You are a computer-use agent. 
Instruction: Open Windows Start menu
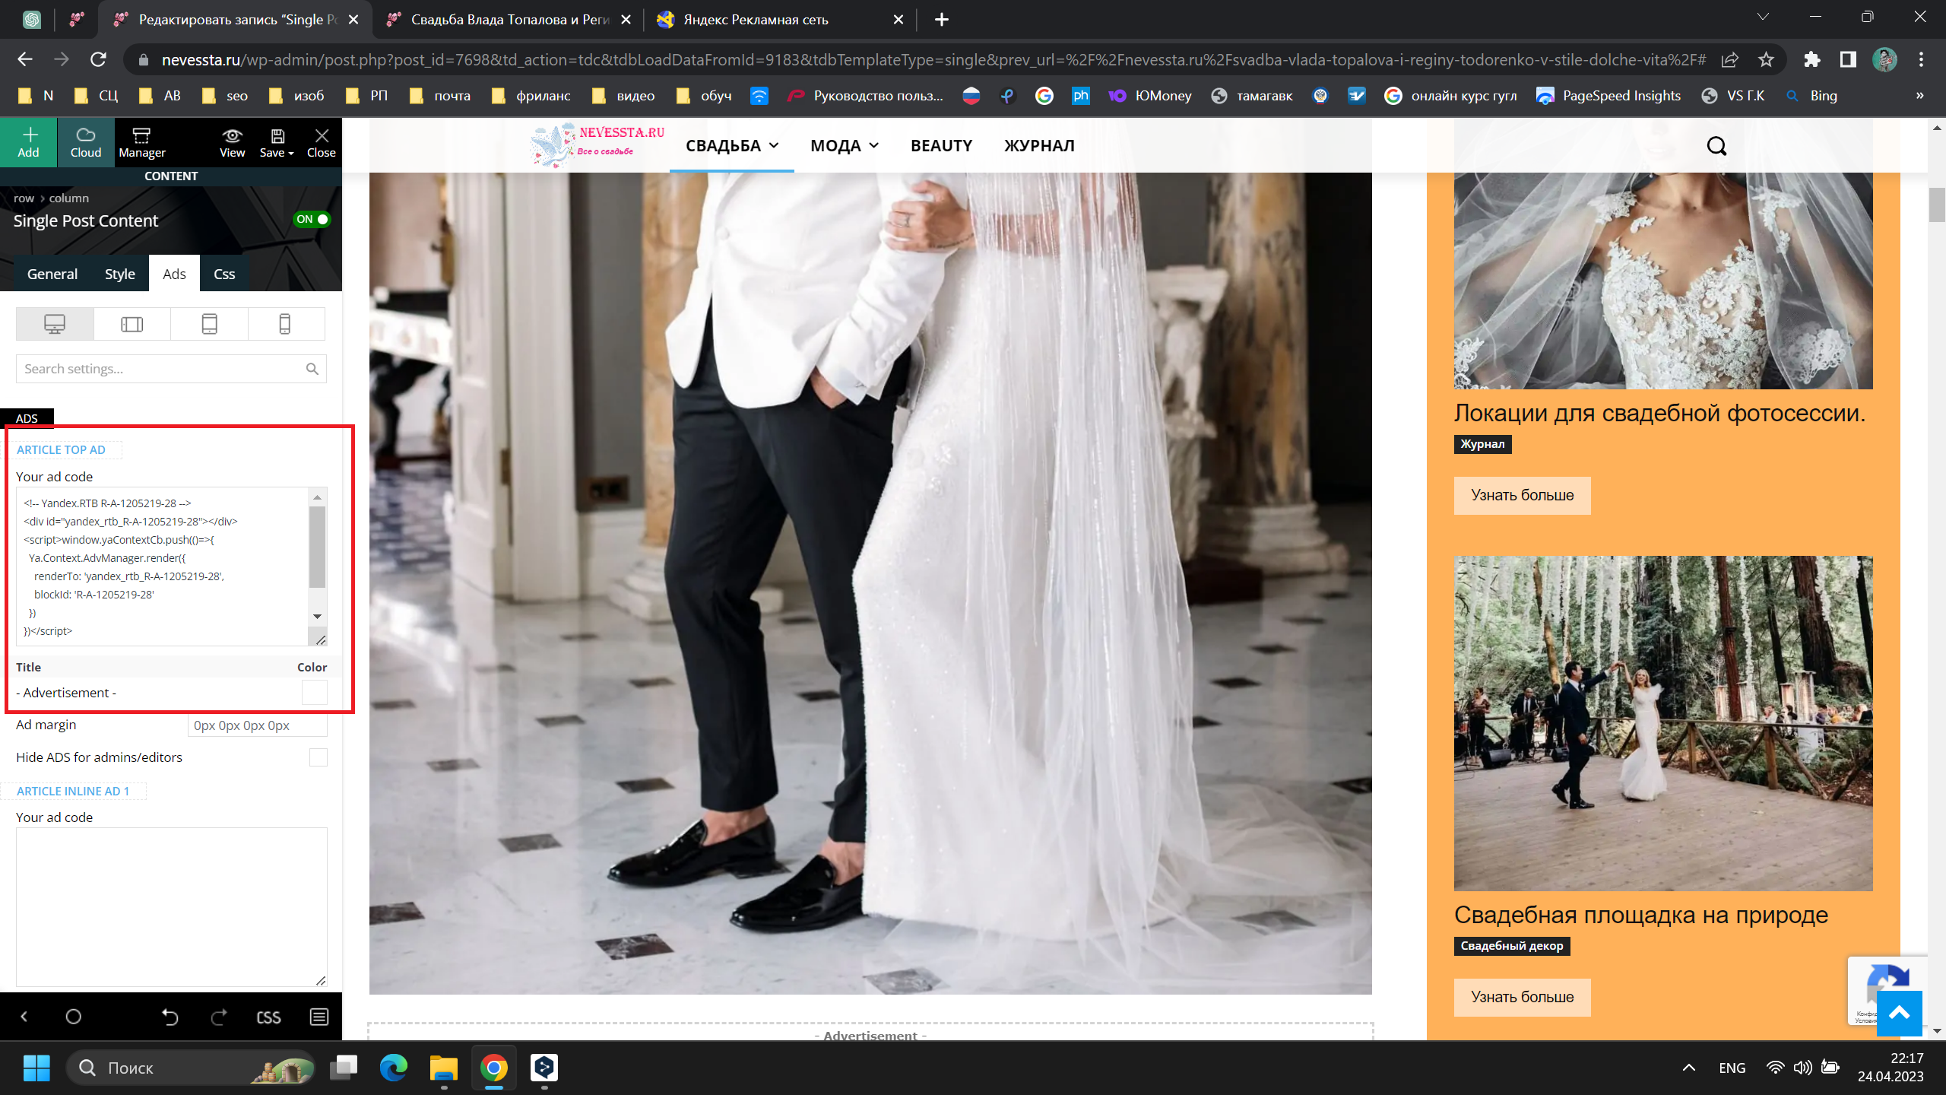(x=36, y=1068)
